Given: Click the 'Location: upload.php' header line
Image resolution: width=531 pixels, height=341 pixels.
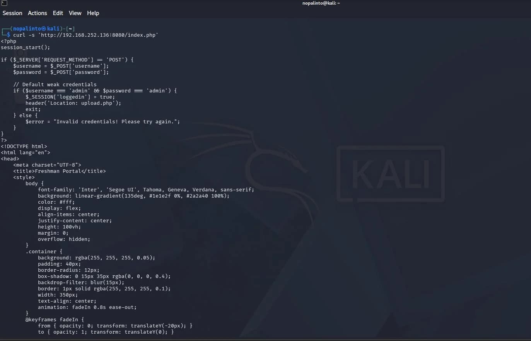Looking at the screenshot, I should tap(73, 103).
